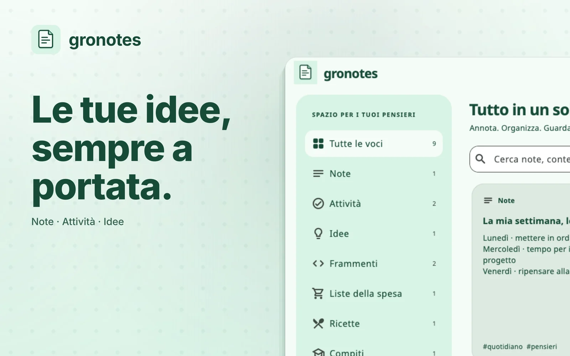Screen dimensions: 570x356
Task: Click the Annota. Organizza. subtitle
Action: coord(519,128)
